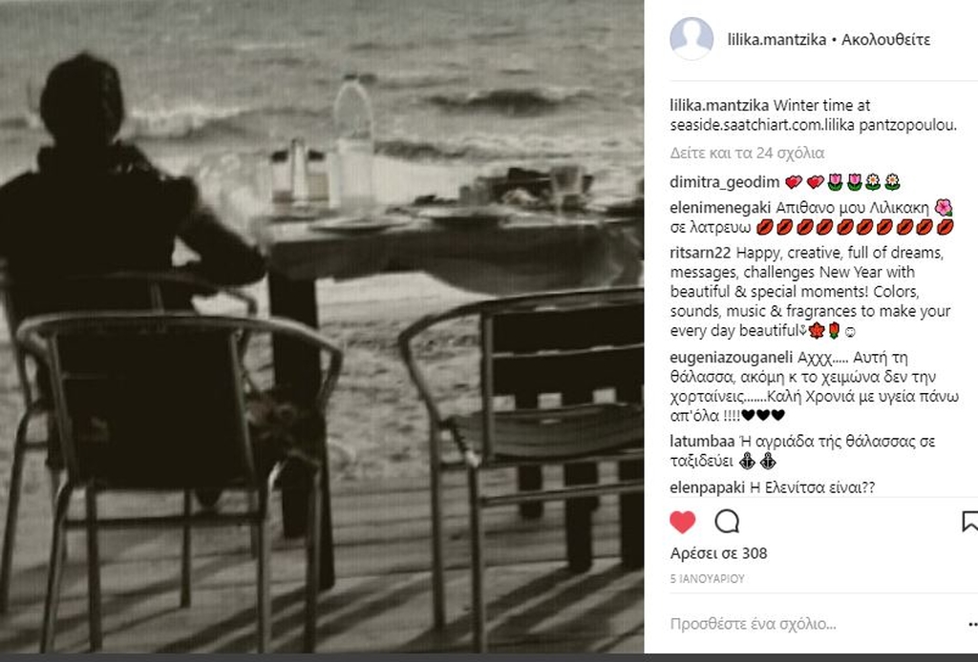Open latumbaa commenter profile

702,442
